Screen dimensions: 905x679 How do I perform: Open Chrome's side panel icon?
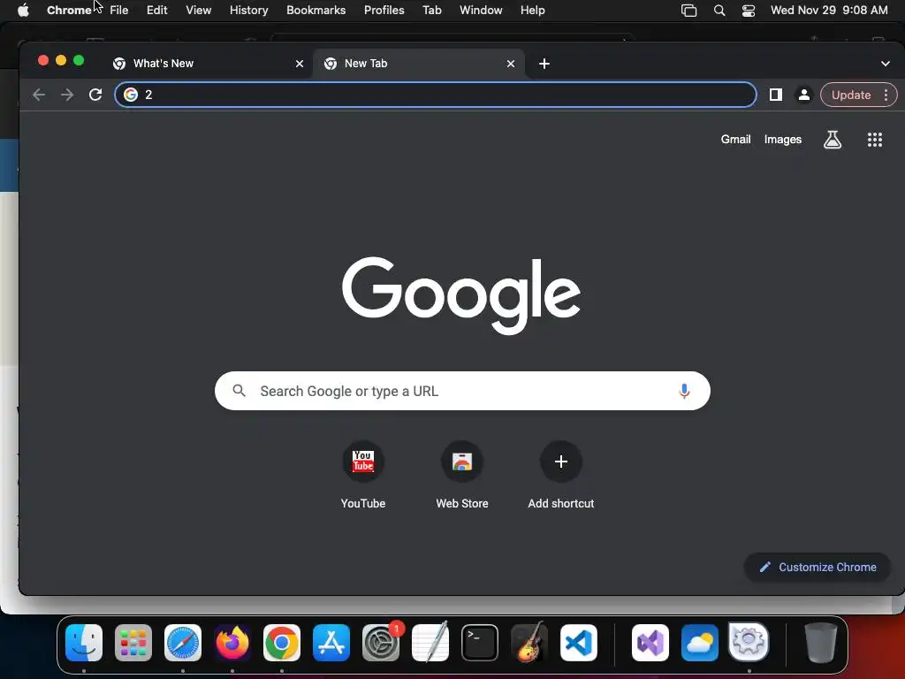click(x=776, y=95)
